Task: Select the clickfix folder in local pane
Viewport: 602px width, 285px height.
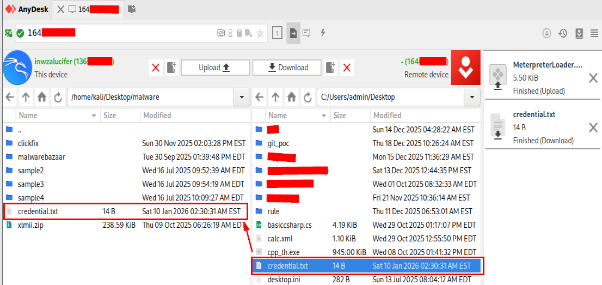Action: click(126, 143)
